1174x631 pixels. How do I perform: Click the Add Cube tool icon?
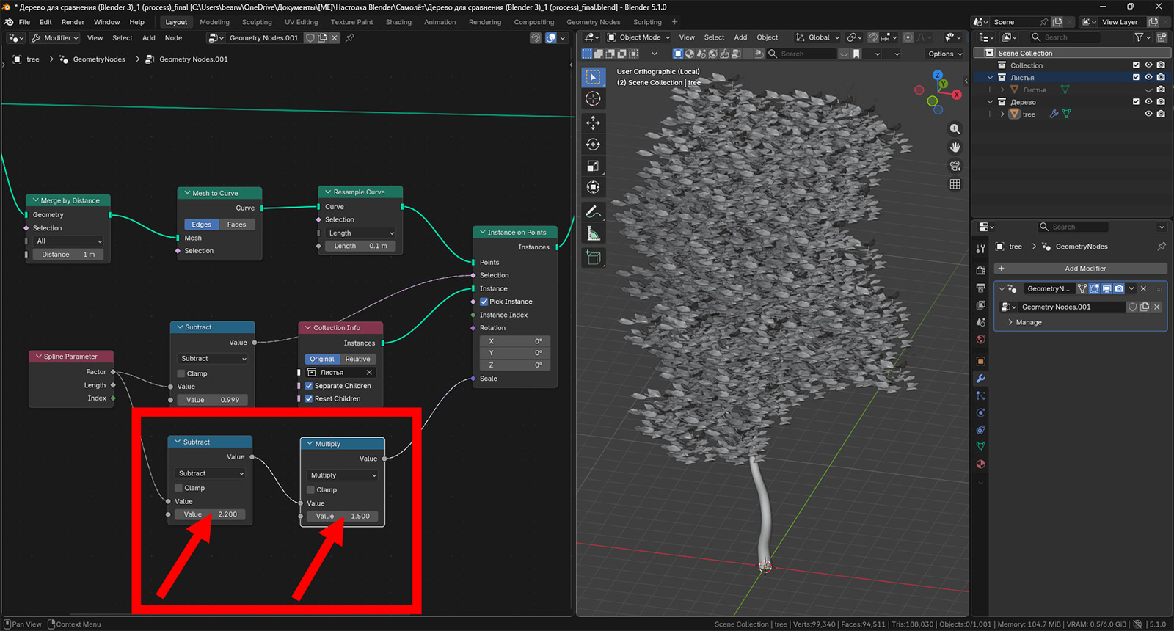[593, 258]
